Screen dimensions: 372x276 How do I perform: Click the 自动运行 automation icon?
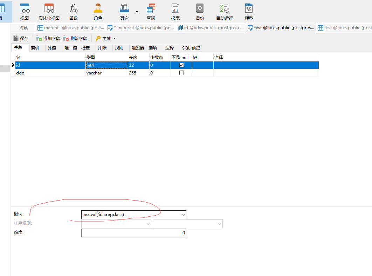(x=224, y=12)
